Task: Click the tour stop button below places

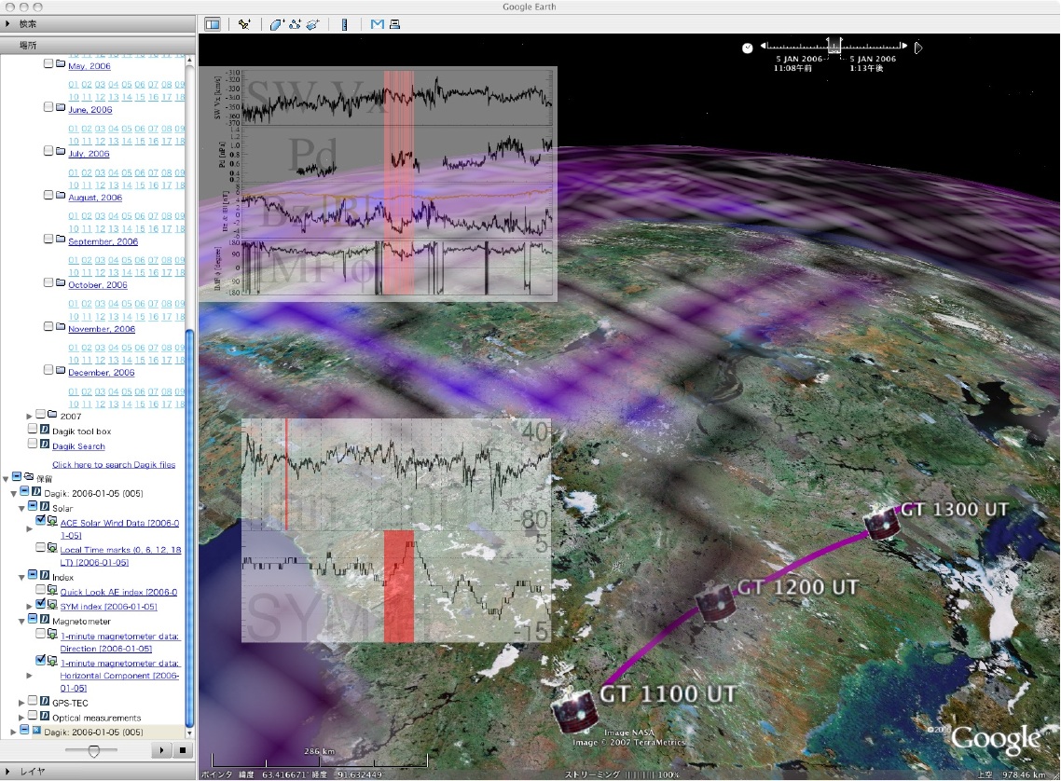Action: click(x=183, y=750)
